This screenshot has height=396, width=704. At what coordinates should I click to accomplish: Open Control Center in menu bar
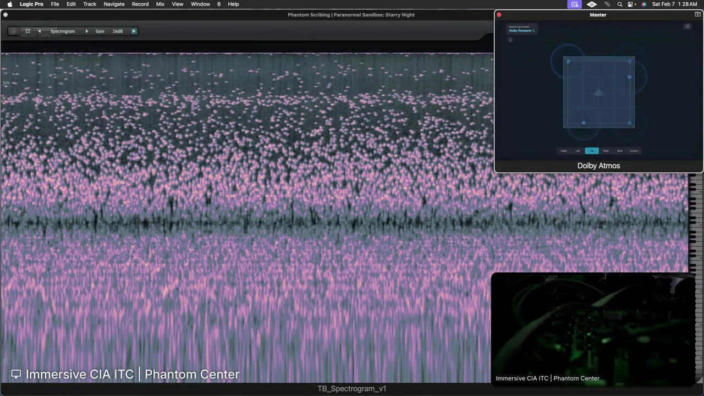tap(631, 4)
